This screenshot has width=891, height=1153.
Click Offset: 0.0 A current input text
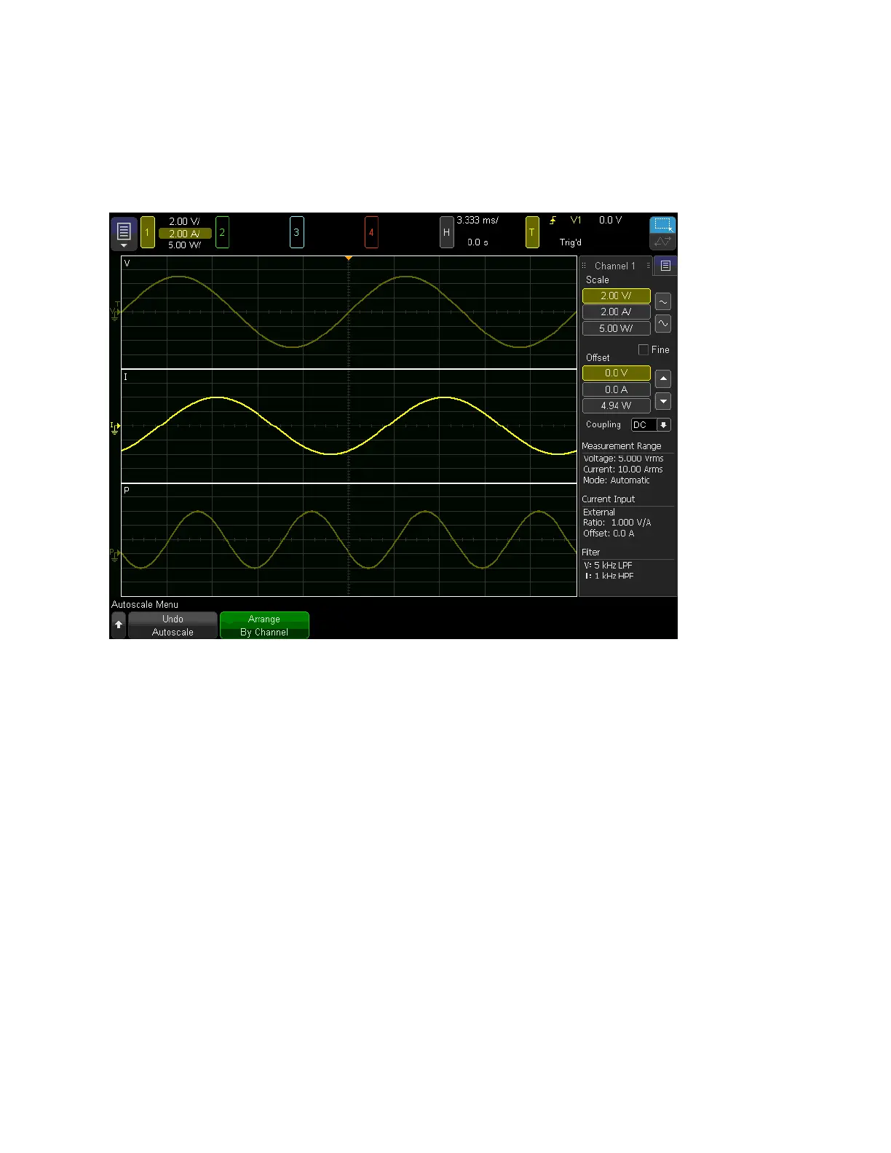[609, 534]
